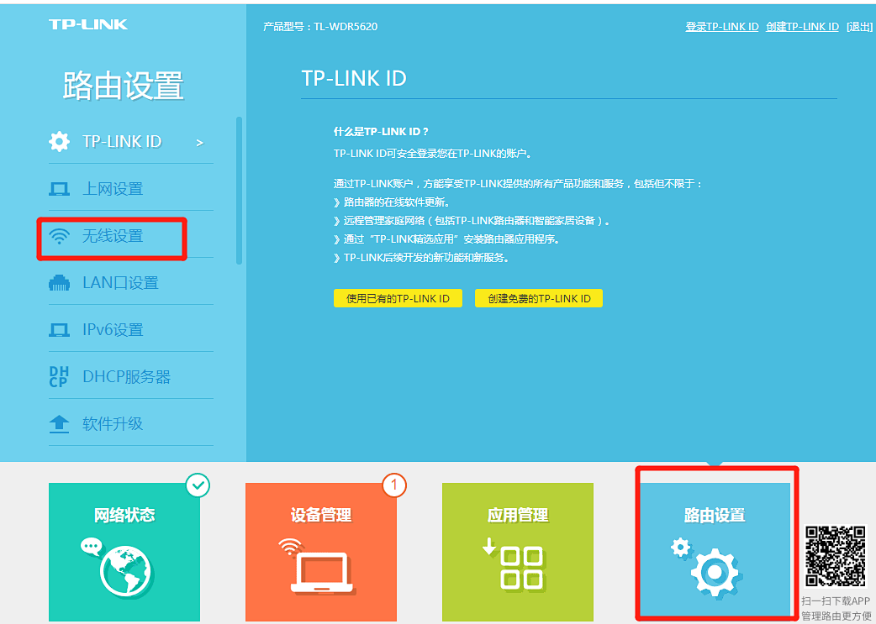Click 创建免费的TP-LINK ID button
876x624 pixels.
coord(539,299)
